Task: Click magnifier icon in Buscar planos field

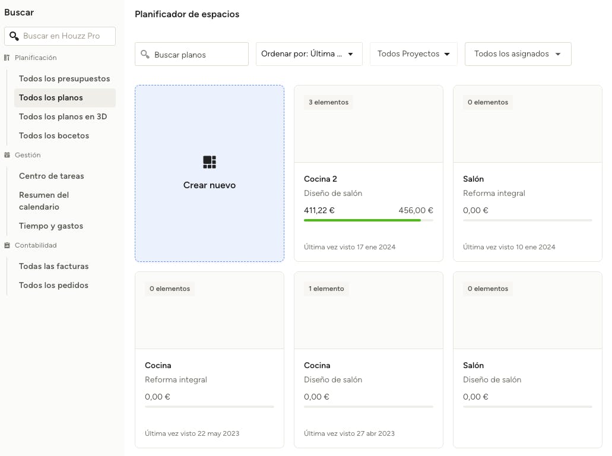Action: [x=145, y=55]
